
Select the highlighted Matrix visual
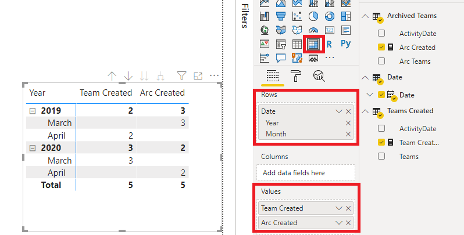(313, 44)
